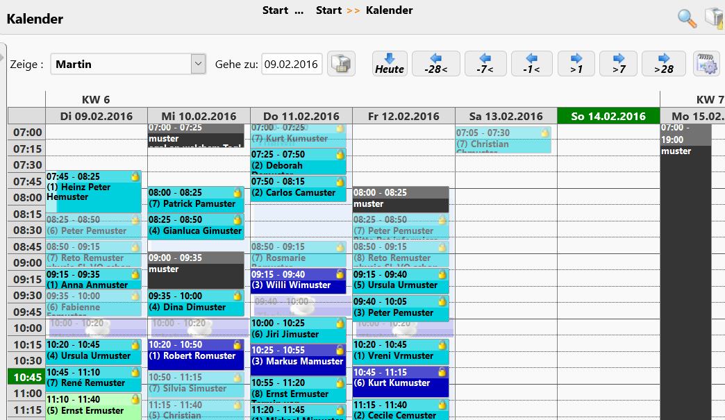This screenshot has width=725, height=420.
Task: Click the highlighted 10:45 time slot label
Action: (x=26, y=377)
